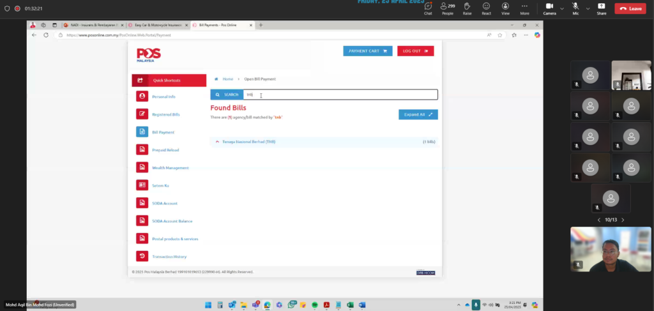
Task: Open camera options dropdown arrow
Action: (562, 8)
